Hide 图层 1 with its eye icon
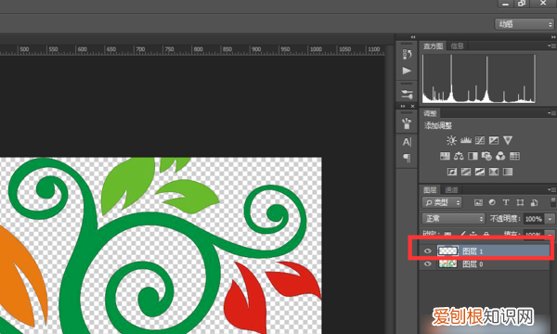Image resolution: width=557 pixels, height=334 pixels. [x=428, y=250]
